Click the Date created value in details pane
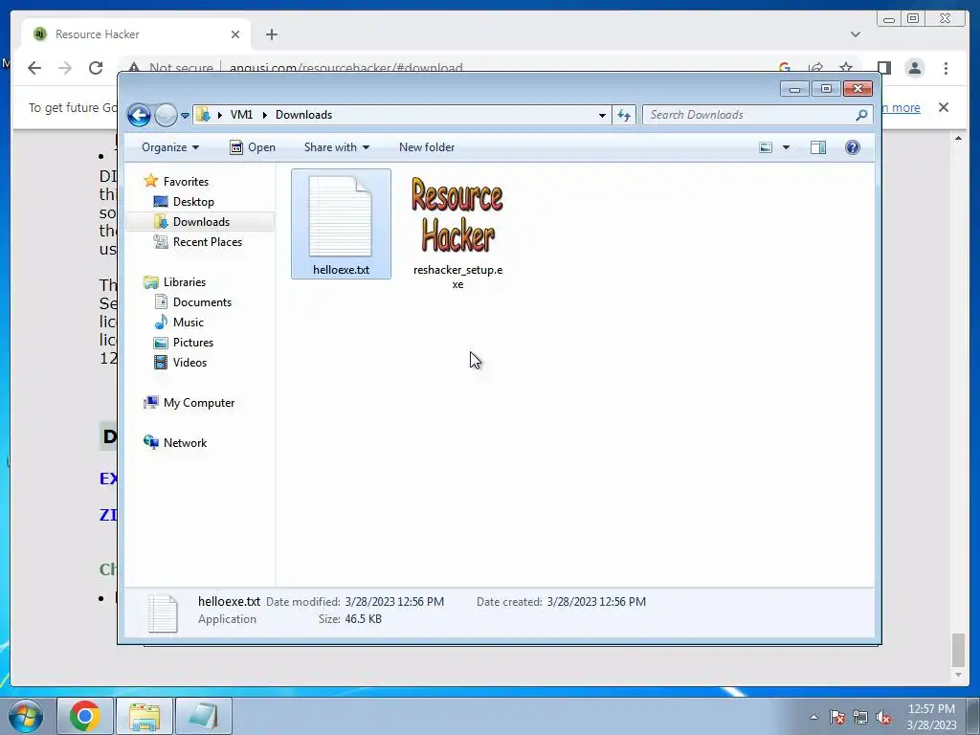 (596, 602)
